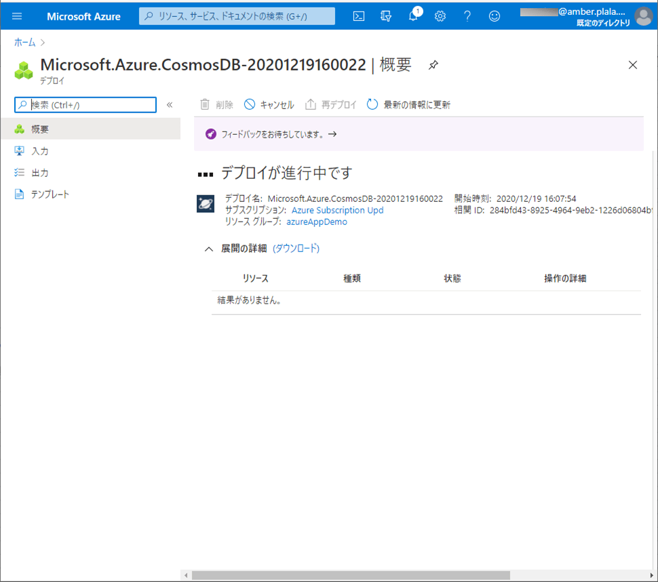
Task: Open the help question mark
Action: tap(467, 16)
